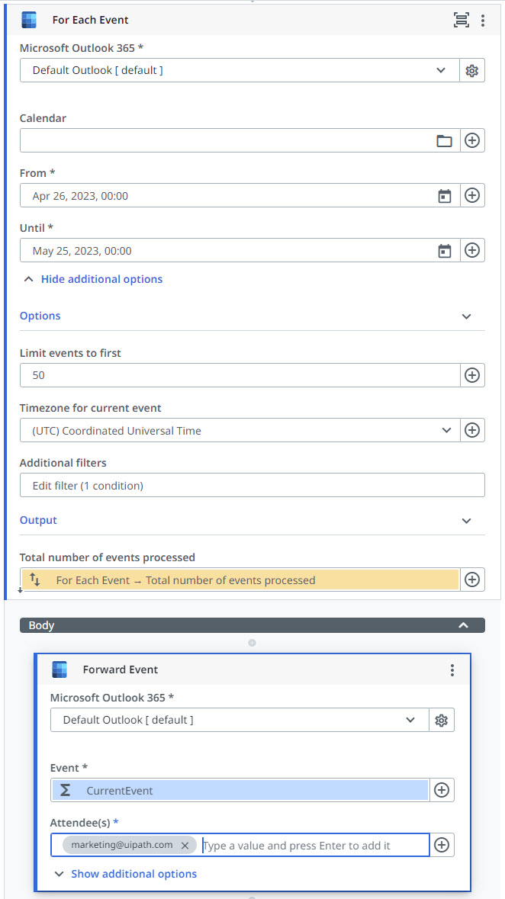Click the plus button beside Attendee(s) field

(x=441, y=845)
